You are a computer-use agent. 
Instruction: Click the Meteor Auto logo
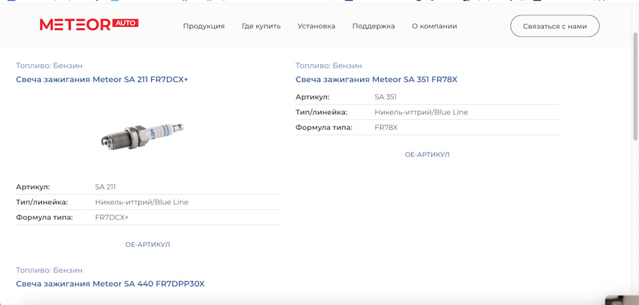(89, 25)
